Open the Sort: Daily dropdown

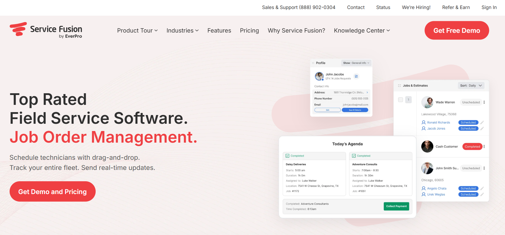pos(471,86)
